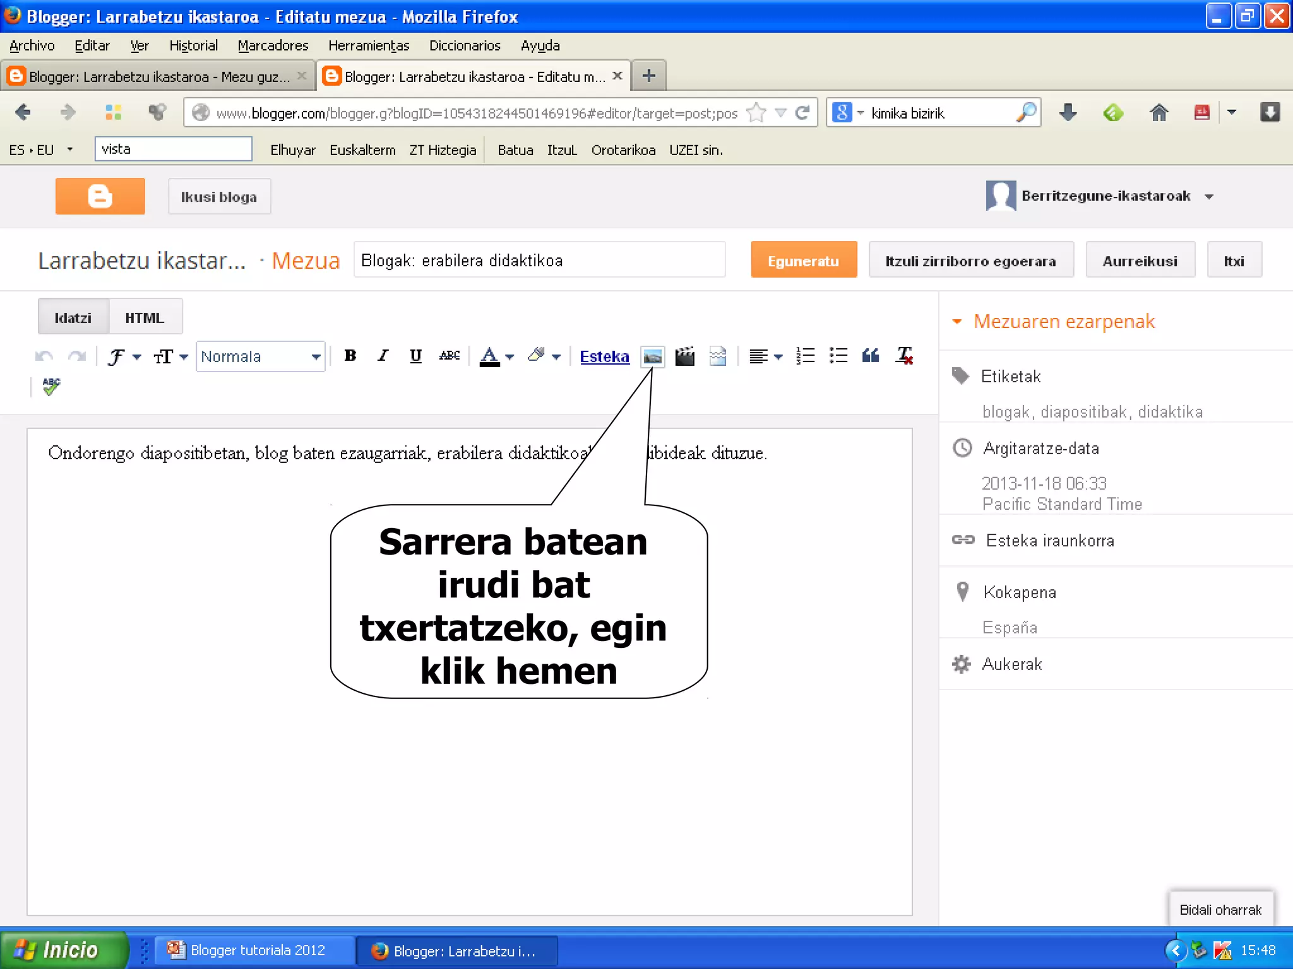Viewport: 1293px width, 969px height.
Task: Click the Aurreikusi preview button
Action: click(1140, 260)
